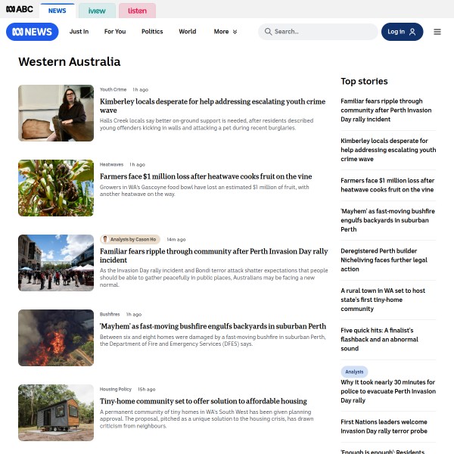Go to the World section
This screenshot has width=454, height=454.
pyautogui.click(x=188, y=32)
